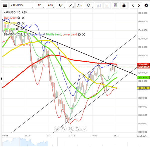Viewport: 150px width, 147px height.
Task: Click the Middle band legend label
Action: [53, 34]
